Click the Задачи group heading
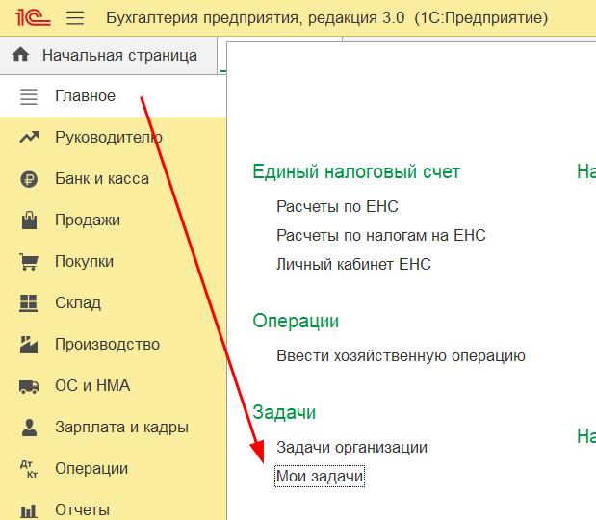 (284, 412)
